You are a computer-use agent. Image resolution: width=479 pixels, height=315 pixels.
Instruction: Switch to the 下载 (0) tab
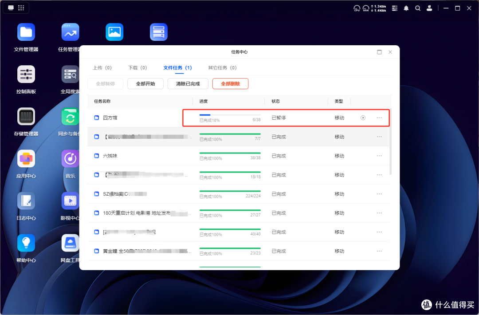[137, 68]
